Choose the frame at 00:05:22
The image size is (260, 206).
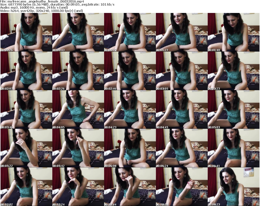[x=26, y=148]
